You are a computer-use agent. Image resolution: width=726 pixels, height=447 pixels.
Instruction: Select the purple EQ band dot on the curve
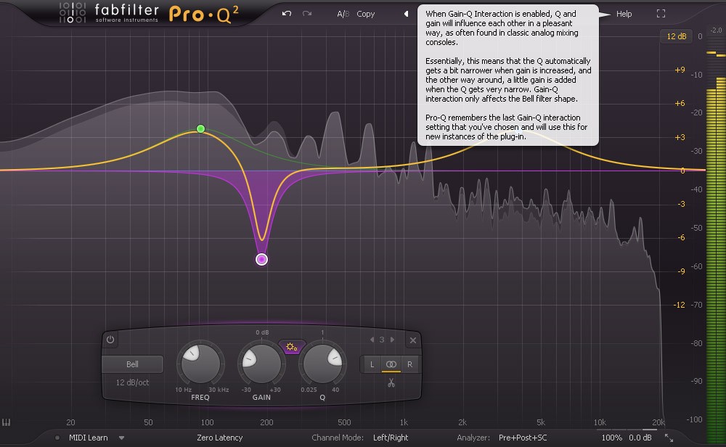pos(261,259)
